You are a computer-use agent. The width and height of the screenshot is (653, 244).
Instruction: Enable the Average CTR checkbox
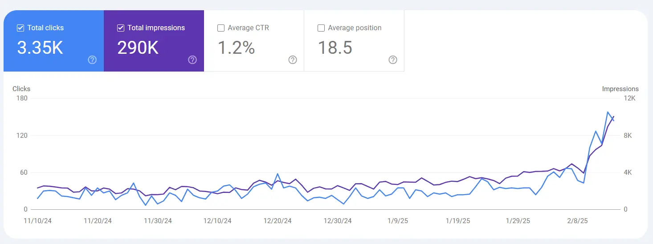point(220,28)
